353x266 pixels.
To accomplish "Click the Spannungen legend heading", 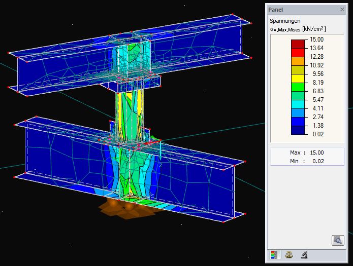I will coord(284,21).
